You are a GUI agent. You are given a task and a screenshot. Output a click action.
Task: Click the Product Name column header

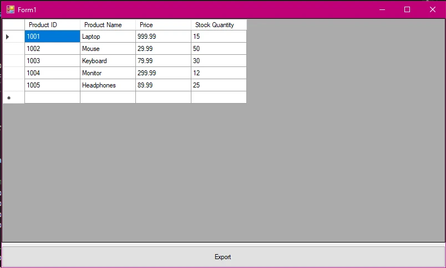[x=108, y=25]
